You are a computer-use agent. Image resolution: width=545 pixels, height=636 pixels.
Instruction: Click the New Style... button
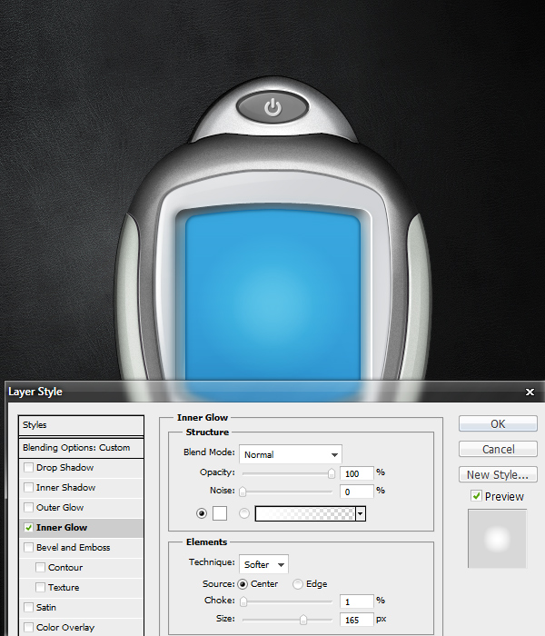[x=498, y=474]
